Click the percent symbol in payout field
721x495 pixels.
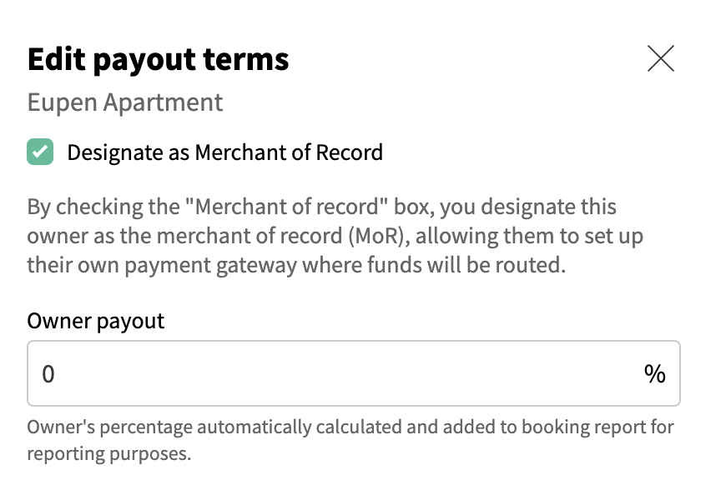point(654,374)
